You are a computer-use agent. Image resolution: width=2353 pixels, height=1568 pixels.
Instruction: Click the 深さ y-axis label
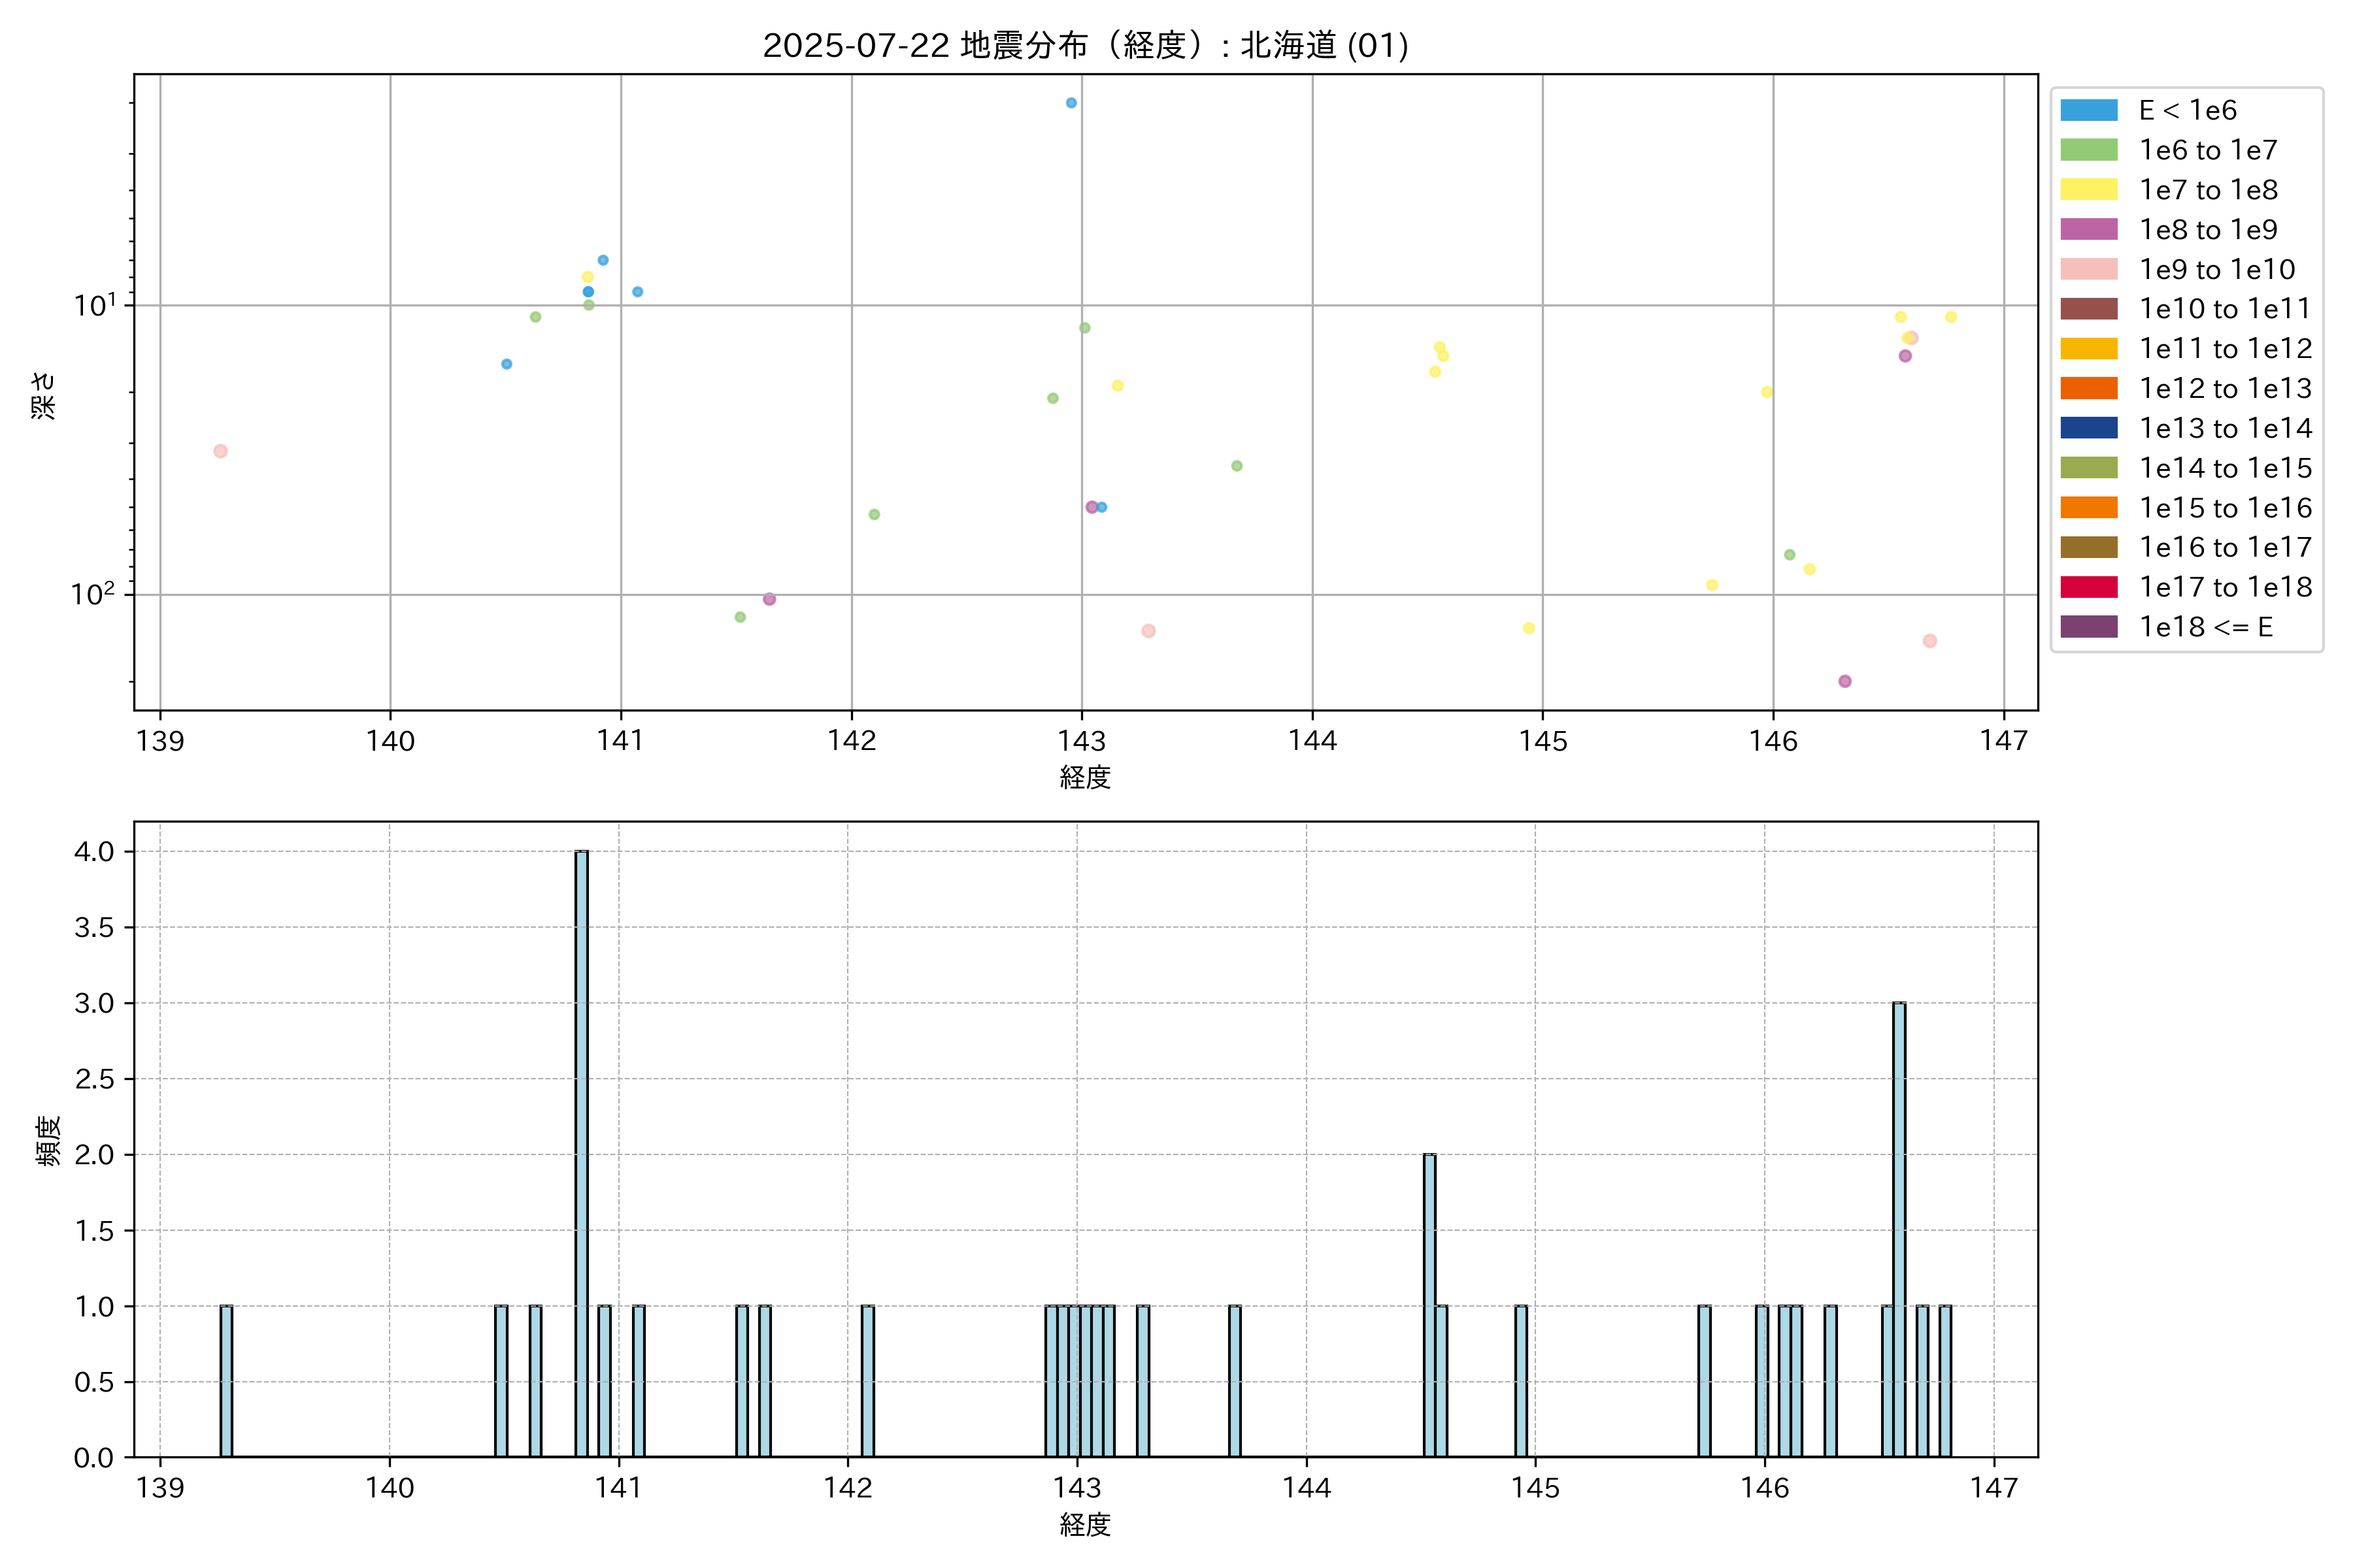[x=43, y=395]
